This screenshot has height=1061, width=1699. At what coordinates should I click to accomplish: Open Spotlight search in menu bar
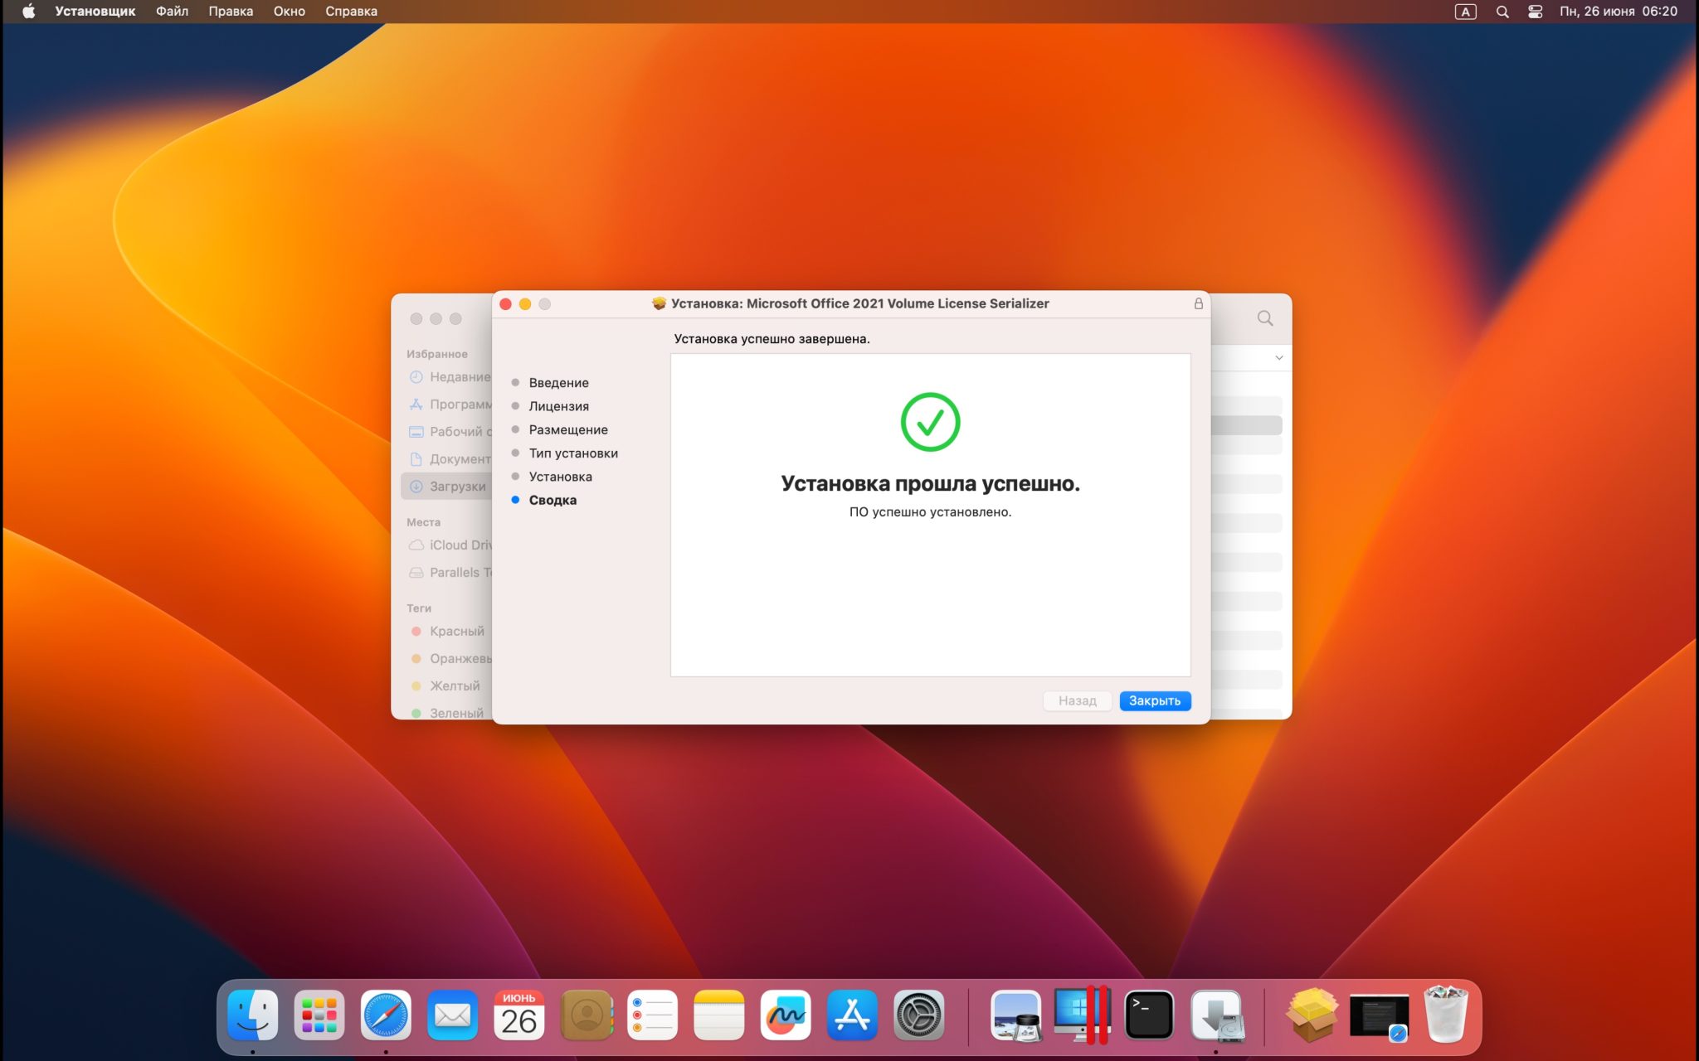pyautogui.click(x=1502, y=12)
